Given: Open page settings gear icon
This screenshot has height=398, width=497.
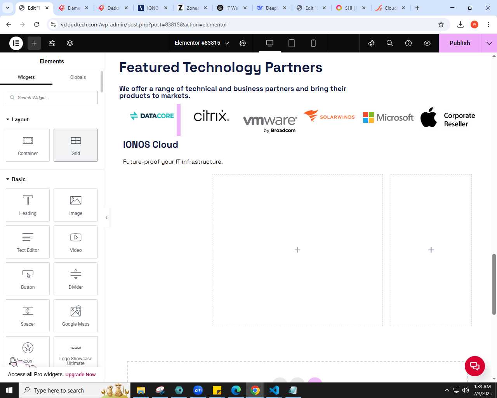Looking at the screenshot, I should pyautogui.click(x=243, y=43).
